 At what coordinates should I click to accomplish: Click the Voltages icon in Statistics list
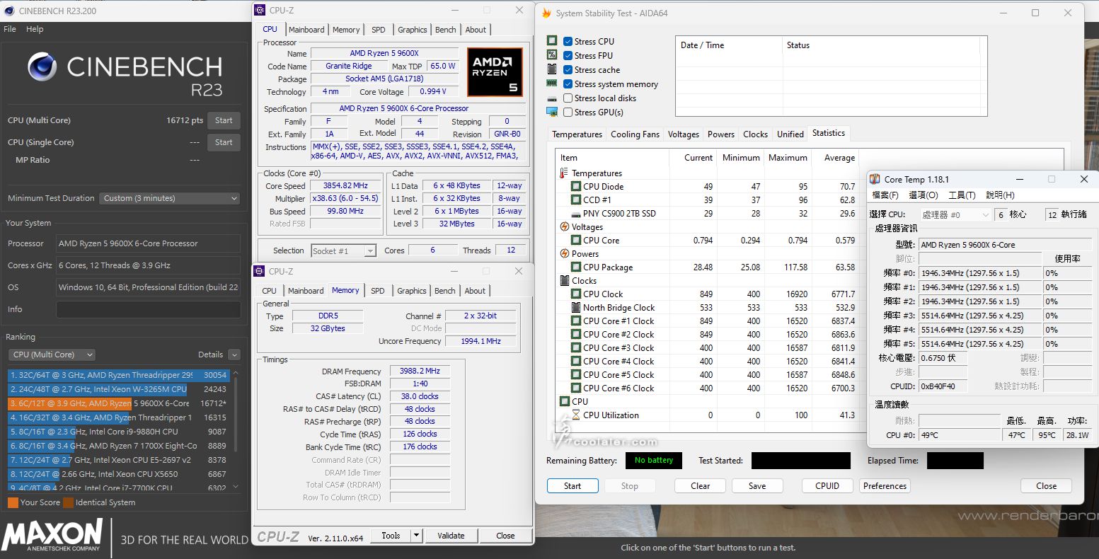[x=564, y=227]
